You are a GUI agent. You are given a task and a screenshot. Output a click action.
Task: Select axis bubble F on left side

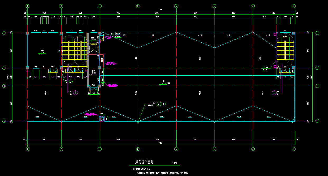click(x=4, y=33)
